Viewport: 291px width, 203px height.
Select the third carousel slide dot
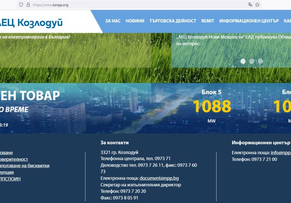click(x=260, y=61)
